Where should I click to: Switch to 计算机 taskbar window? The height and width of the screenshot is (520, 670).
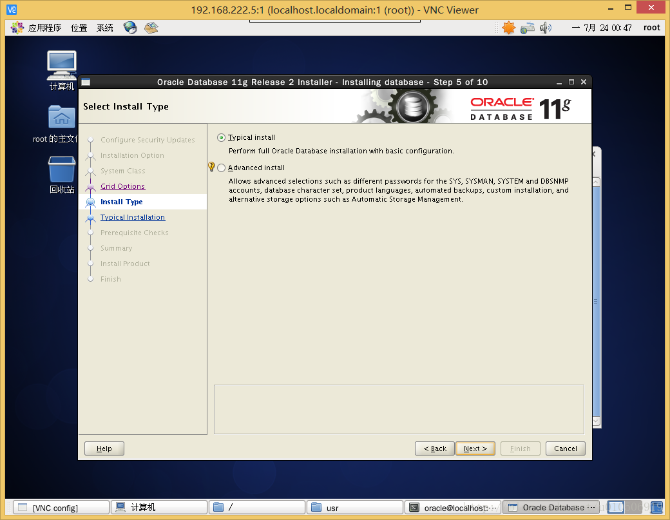[159, 508]
